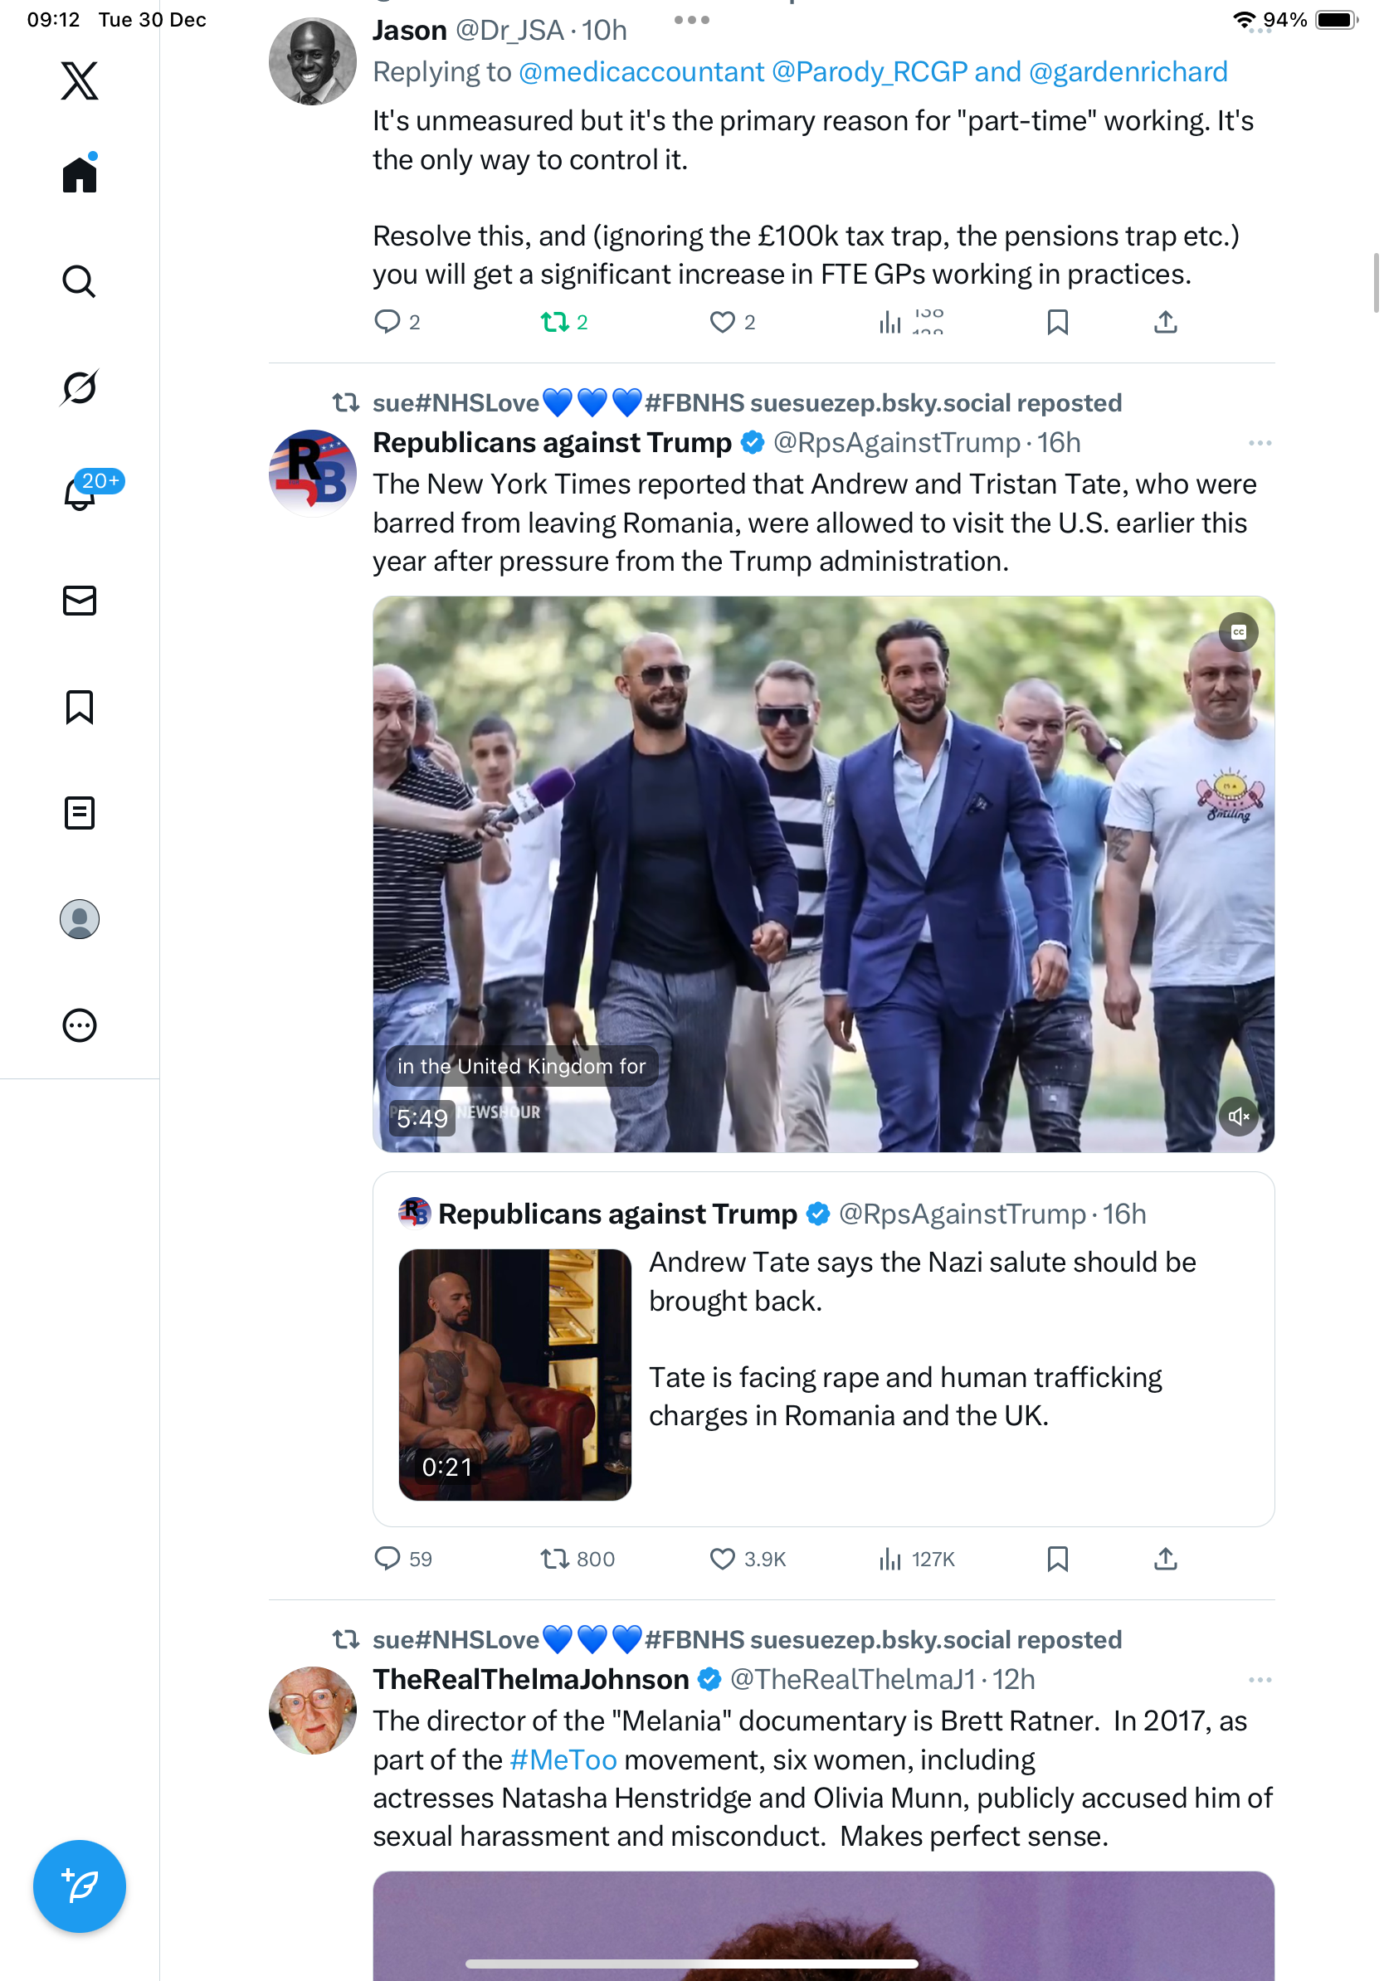Open the notifications bell
This screenshot has width=1384, height=1981.
point(80,494)
